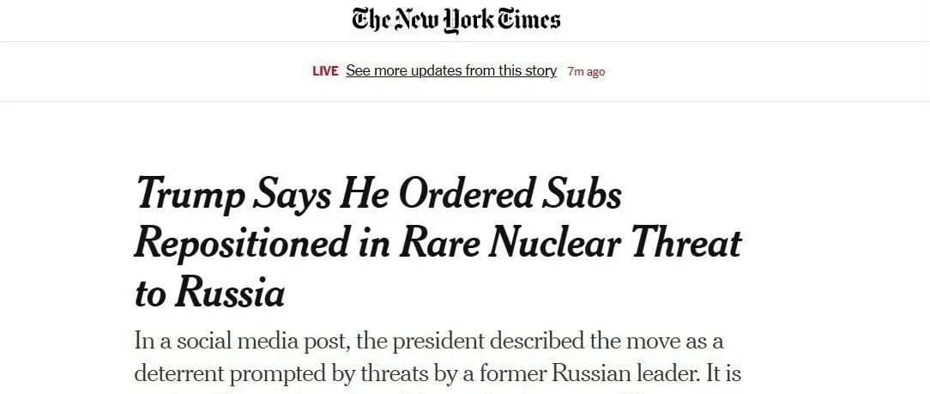The width and height of the screenshot is (930, 394).
Task: Click the word "Trump" in the headline
Action: (189, 196)
